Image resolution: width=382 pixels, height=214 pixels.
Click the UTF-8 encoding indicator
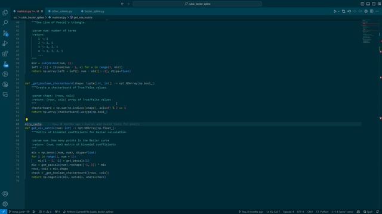(300, 212)
